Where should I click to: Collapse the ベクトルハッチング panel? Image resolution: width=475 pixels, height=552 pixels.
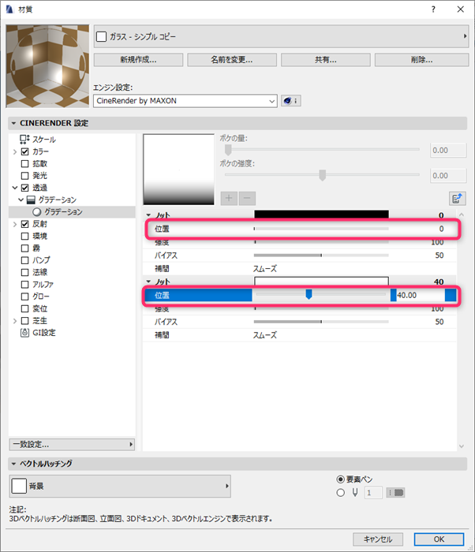tap(14, 464)
